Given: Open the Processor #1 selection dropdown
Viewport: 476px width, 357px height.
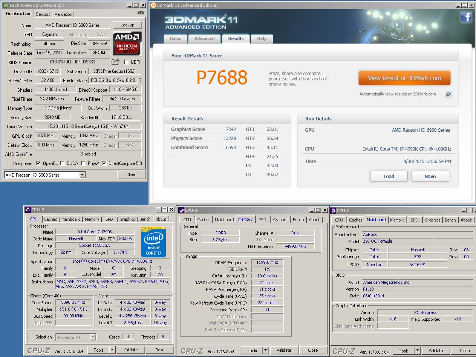Looking at the screenshot, I should point(93,337).
